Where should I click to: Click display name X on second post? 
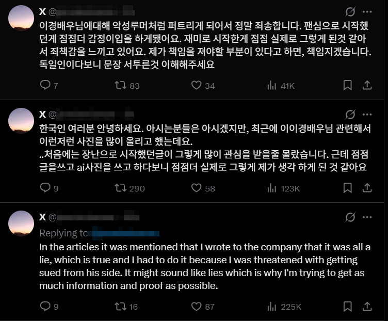click(x=42, y=114)
